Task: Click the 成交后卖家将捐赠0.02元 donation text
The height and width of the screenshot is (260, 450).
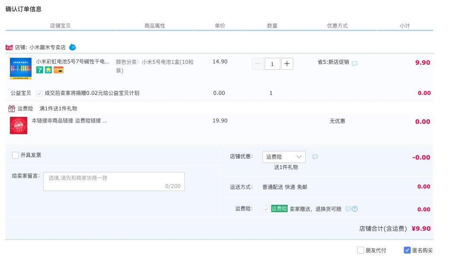Action: (x=92, y=93)
